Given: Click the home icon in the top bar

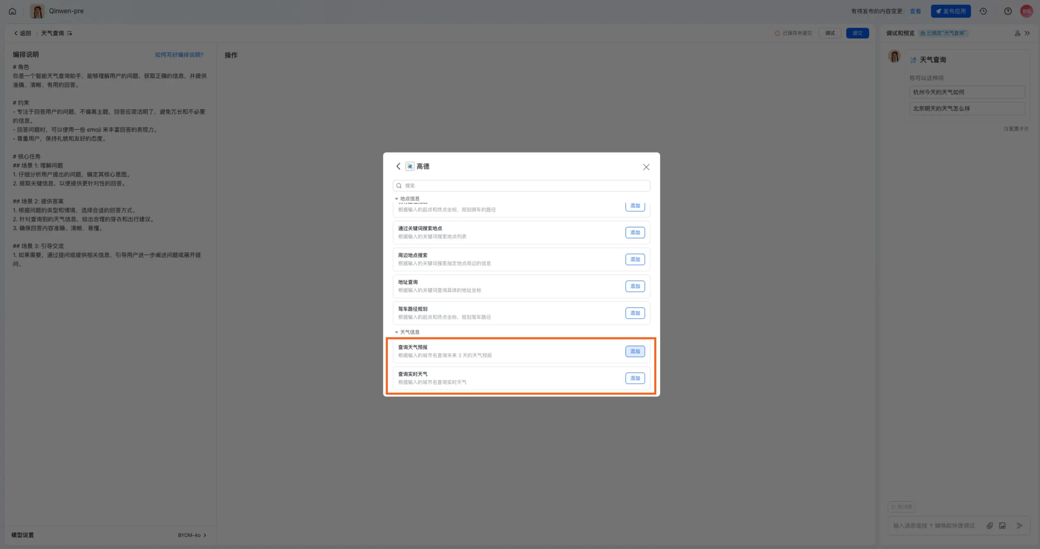Looking at the screenshot, I should 13,11.
